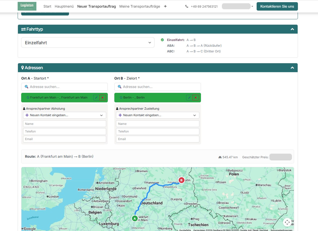Open Kurzbefehle link on the map

(x=185, y=230)
